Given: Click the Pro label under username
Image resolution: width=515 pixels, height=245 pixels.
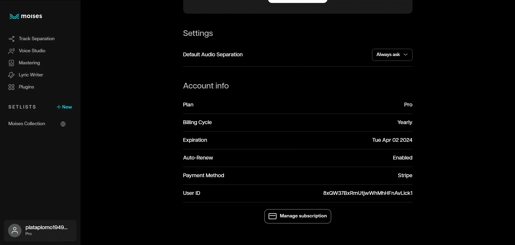Looking at the screenshot, I should 28,234.
